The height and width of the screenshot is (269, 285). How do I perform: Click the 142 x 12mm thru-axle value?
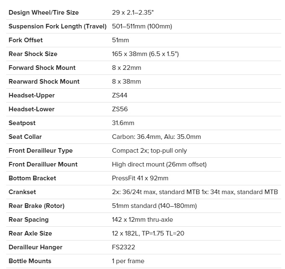click(x=142, y=220)
